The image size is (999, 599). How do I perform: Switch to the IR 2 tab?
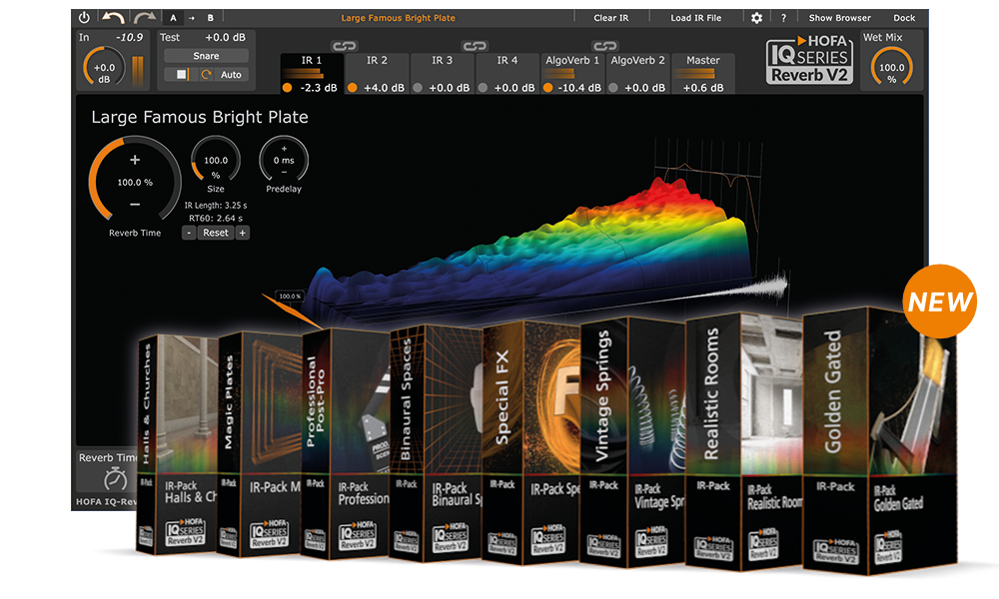tap(376, 60)
